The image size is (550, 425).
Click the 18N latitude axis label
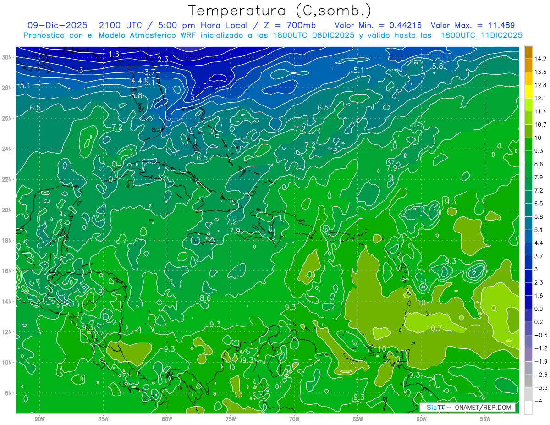[8, 240]
